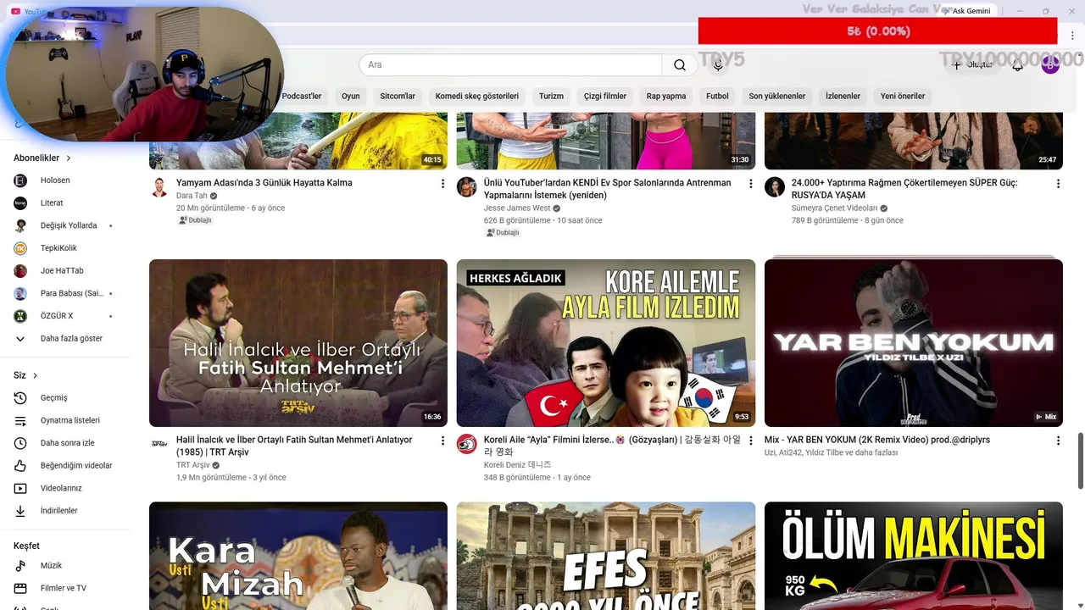Open the Abonelikler section header
This screenshot has height=610, width=1085.
click(x=42, y=158)
